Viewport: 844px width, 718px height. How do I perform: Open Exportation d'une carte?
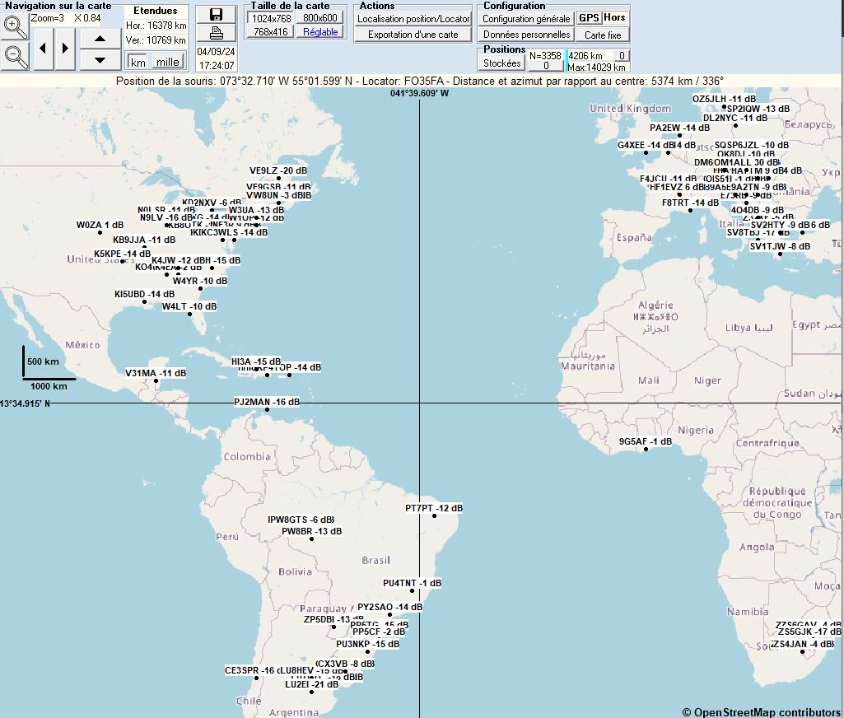[413, 35]
